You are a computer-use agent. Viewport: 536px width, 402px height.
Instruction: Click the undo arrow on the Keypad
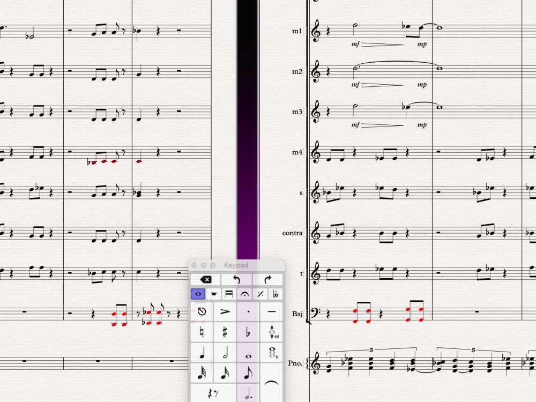236,280
